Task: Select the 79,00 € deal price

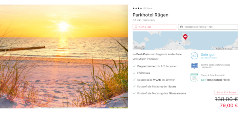Action: click(229, 105)
